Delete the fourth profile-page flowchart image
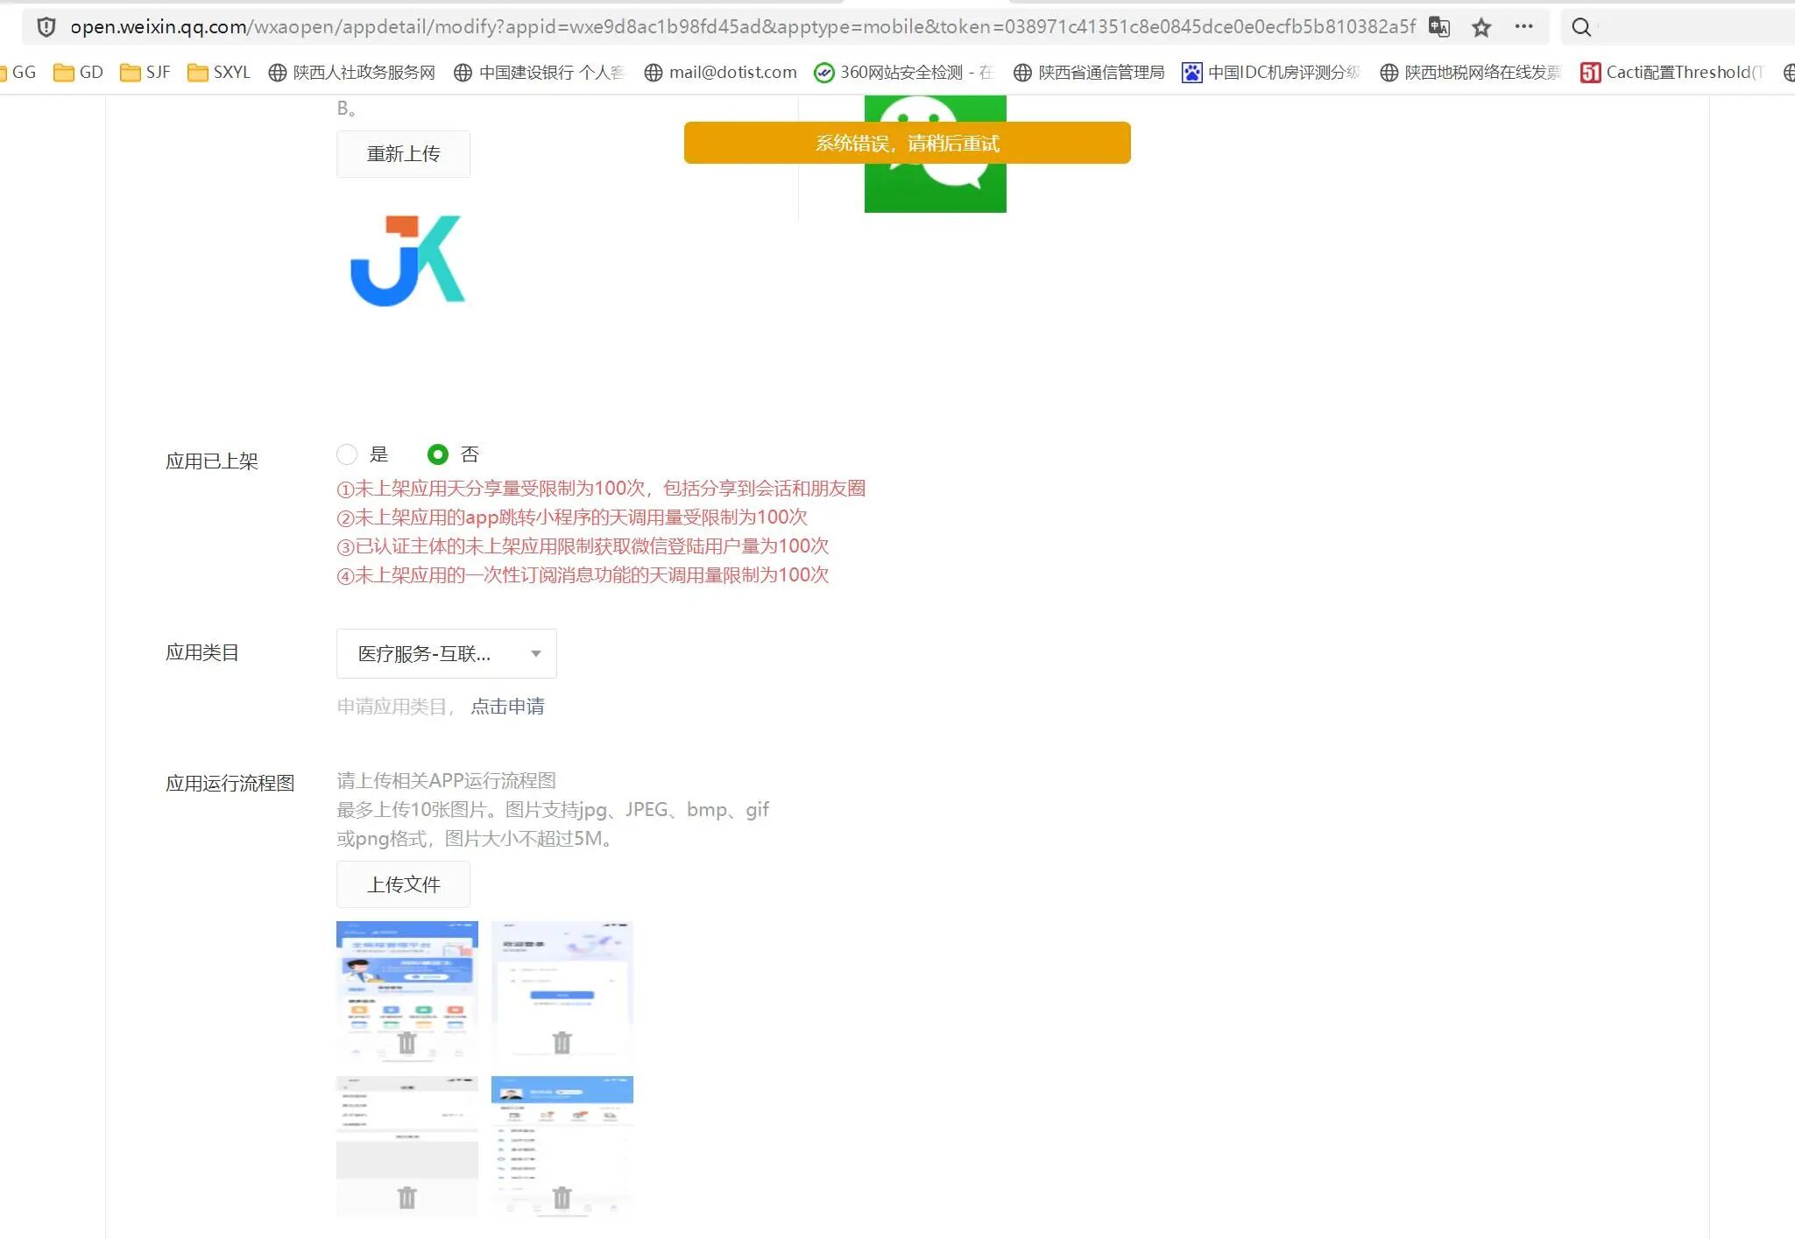Screen dimensions: 1795x1239 click(x=562, y=1197)
